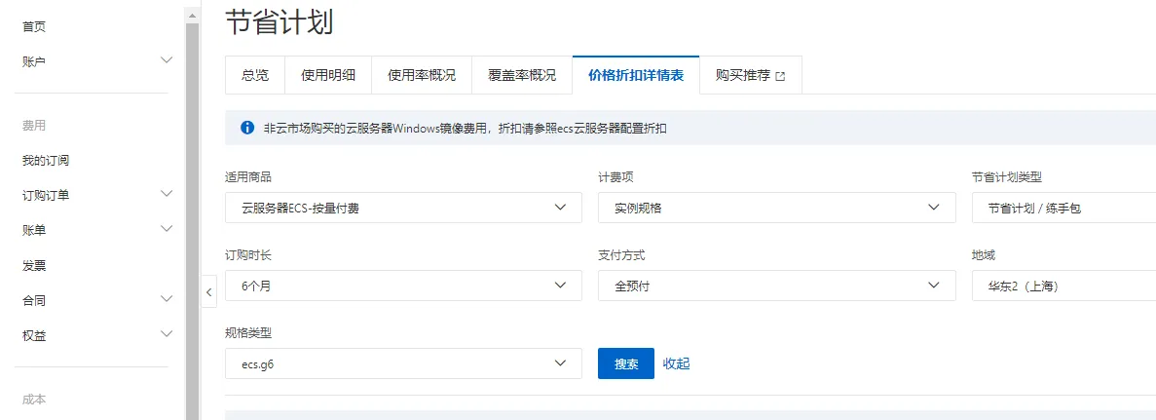The image size is (1156, 420).
Task: Click the 订购时长 field label
Action: (x=248, y=254)
